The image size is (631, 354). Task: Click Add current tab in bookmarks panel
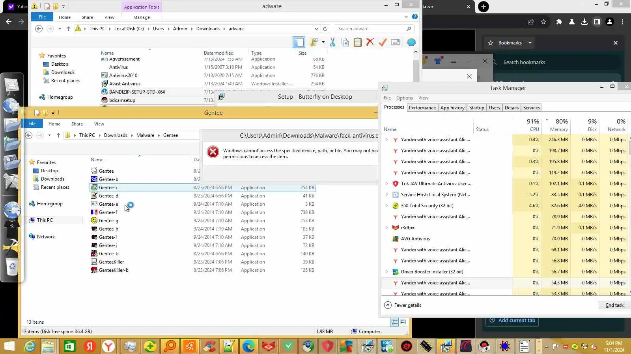pyautogui.click(x=512, y=321)
